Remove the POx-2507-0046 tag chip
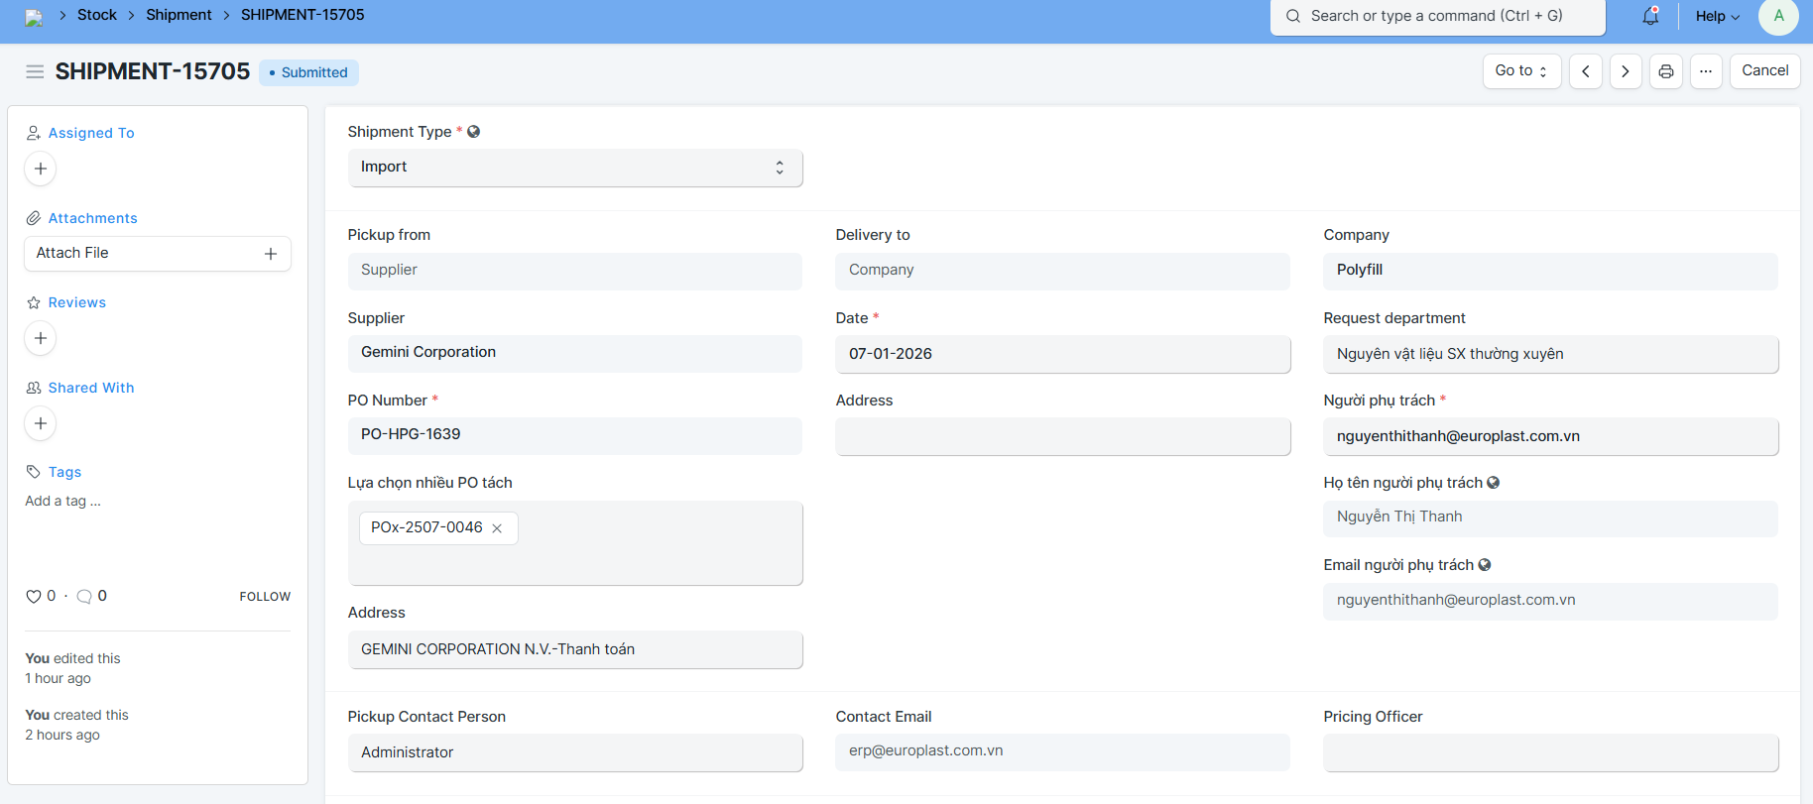 [x=497, y=528]
